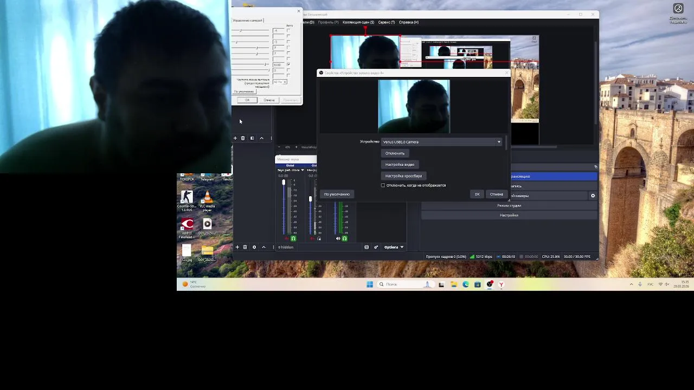Click webcam preview thumbnail in properties dialog
The image size is (694, 390).
[x=414, y=106]
